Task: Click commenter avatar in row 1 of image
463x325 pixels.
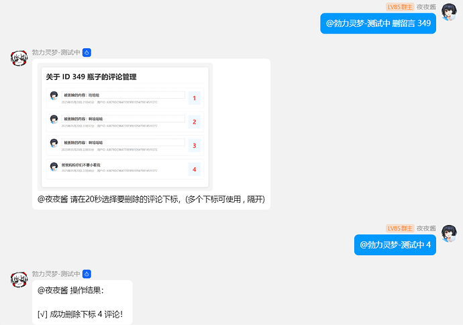Action: (54, 96)
